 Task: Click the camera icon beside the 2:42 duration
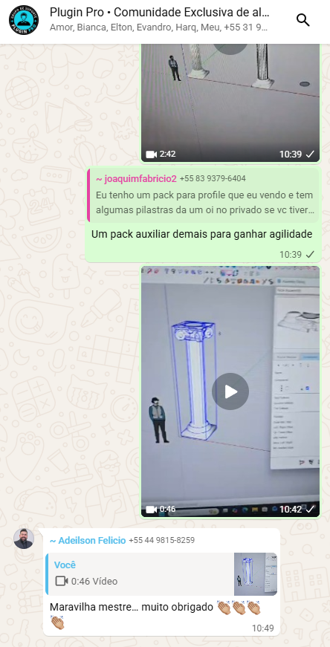click(152, 155)
